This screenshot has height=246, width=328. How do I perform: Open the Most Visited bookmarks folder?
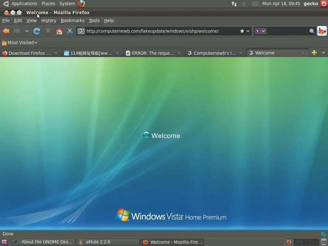tap(20, 43)
